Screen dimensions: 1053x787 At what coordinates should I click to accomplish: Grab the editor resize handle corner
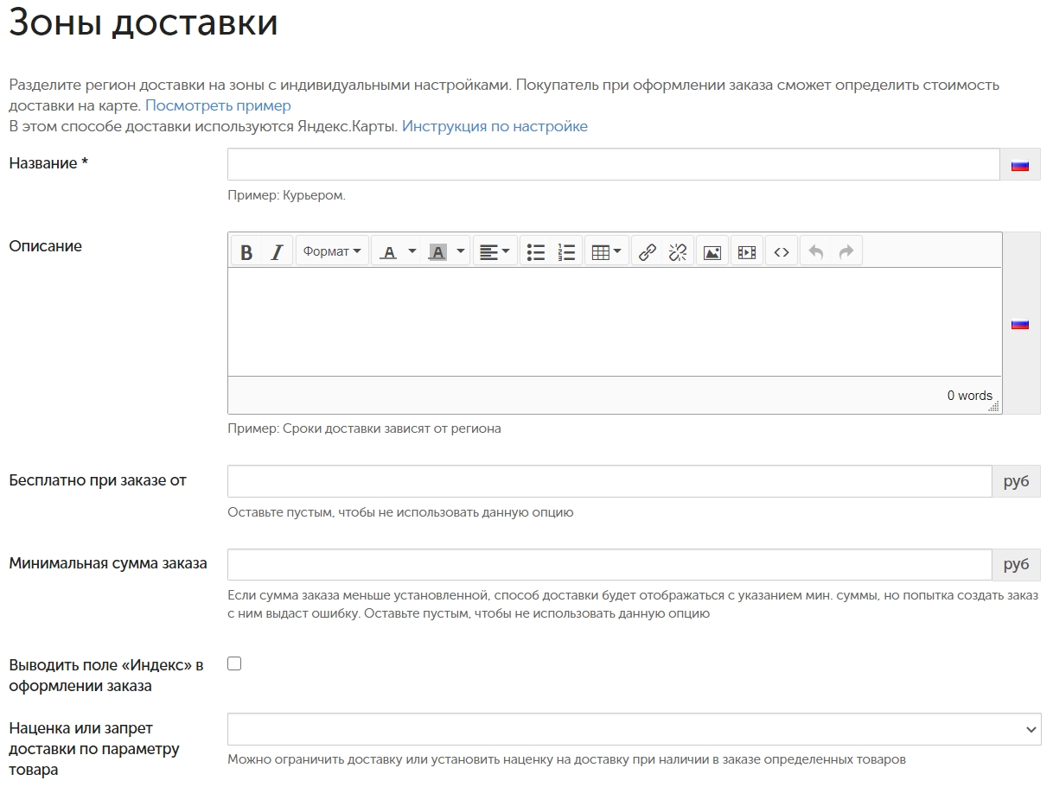(994, 406)
